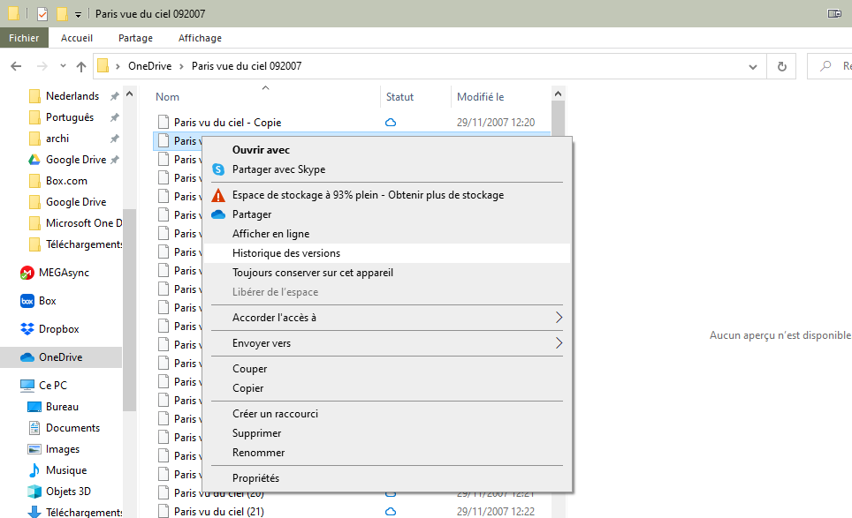This screenshot has height=518, width=852.
Task: Click the search magnifier icon
Action: click(x=825, y=66)
